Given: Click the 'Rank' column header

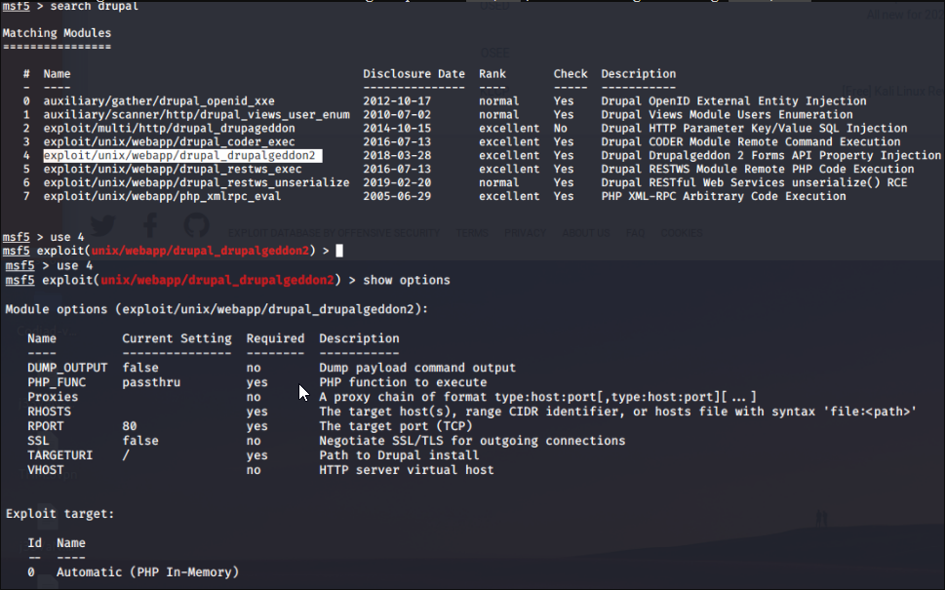Looking at the screenshot, I should [492, 74].
